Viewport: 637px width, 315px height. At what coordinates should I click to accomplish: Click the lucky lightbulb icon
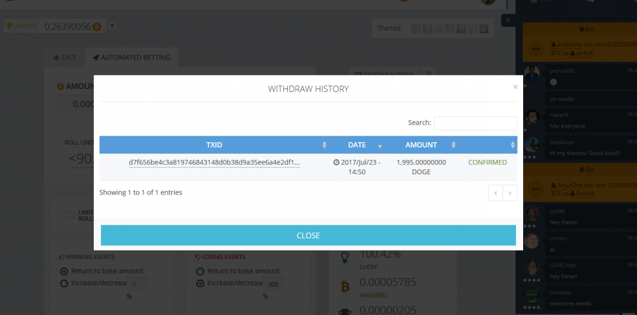pos(345,258)
